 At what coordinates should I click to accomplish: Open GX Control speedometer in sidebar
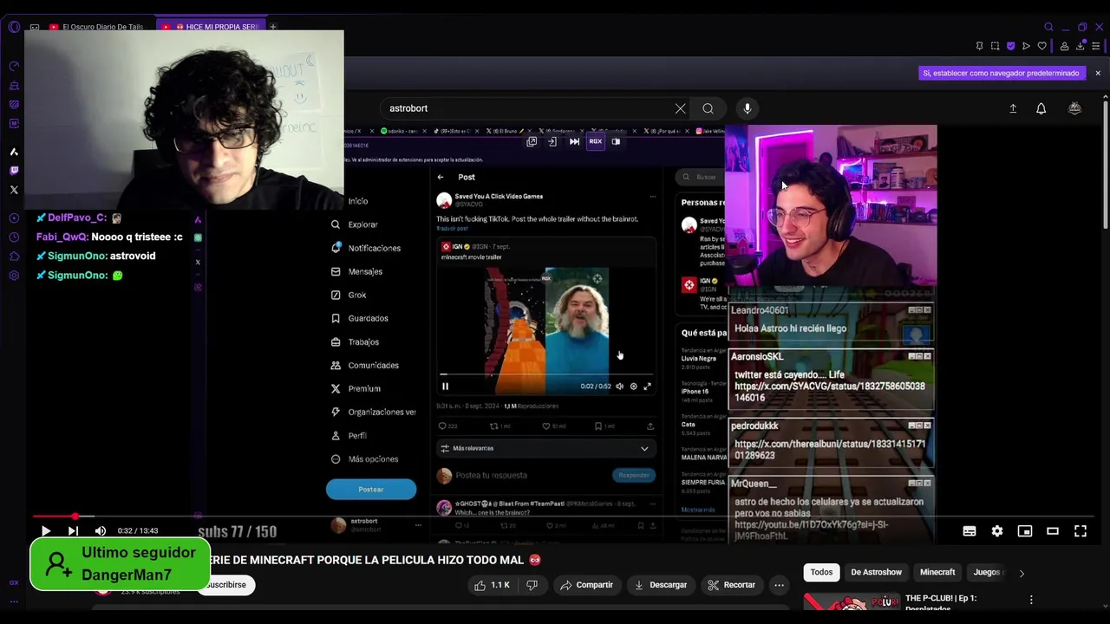point(14,66)
